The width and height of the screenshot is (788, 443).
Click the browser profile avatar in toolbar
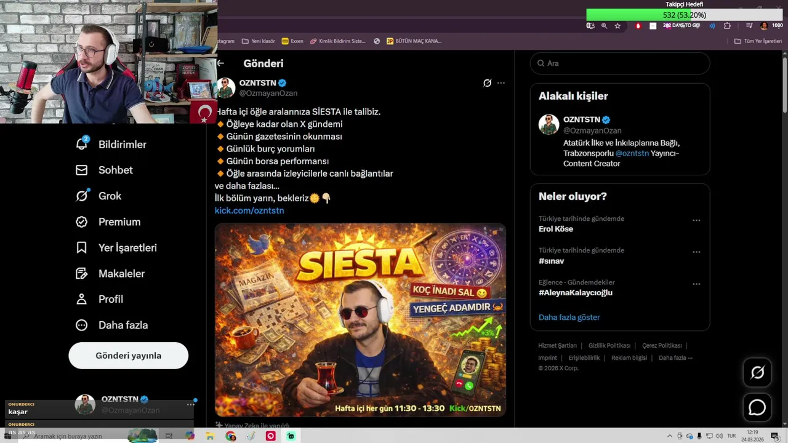pos(764,26)
